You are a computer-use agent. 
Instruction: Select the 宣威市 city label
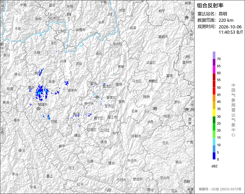[163, 37]
